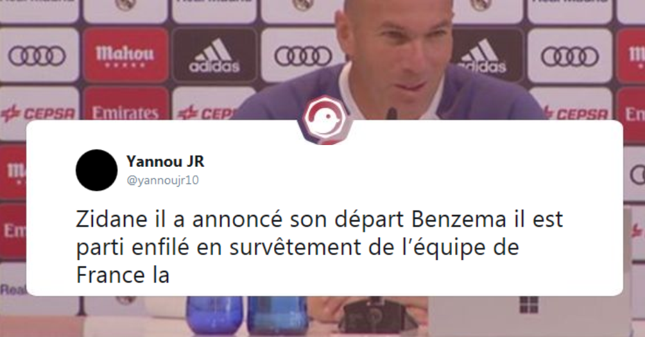Click the left blue water bottle
Image resolution: width=645 pixels, height=337 pixels.
click(x=214, y=315)
